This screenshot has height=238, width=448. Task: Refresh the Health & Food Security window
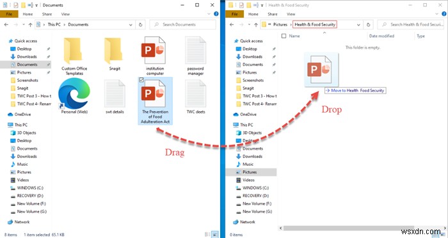tap(368, 24)
